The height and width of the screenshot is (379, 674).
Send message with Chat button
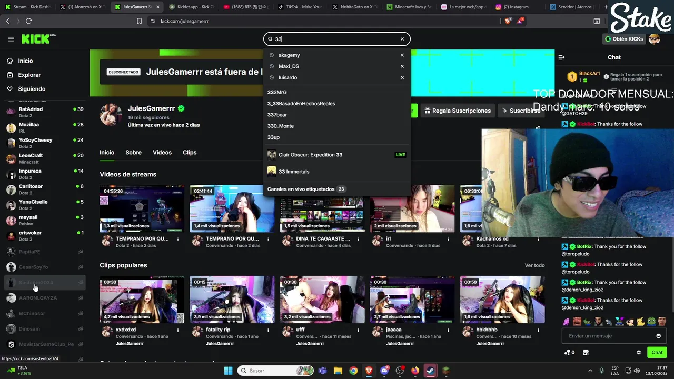coord(657,353)
